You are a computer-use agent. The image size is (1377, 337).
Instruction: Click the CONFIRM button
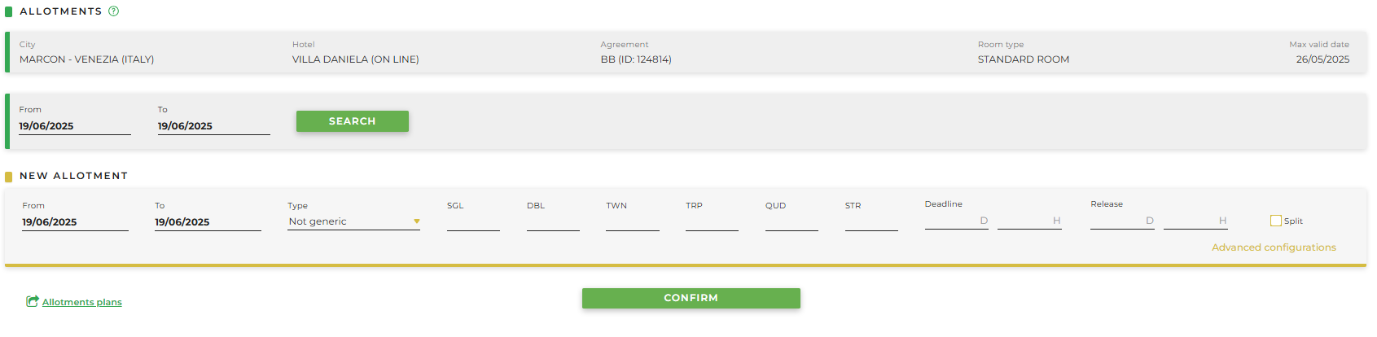coord(691,298)
